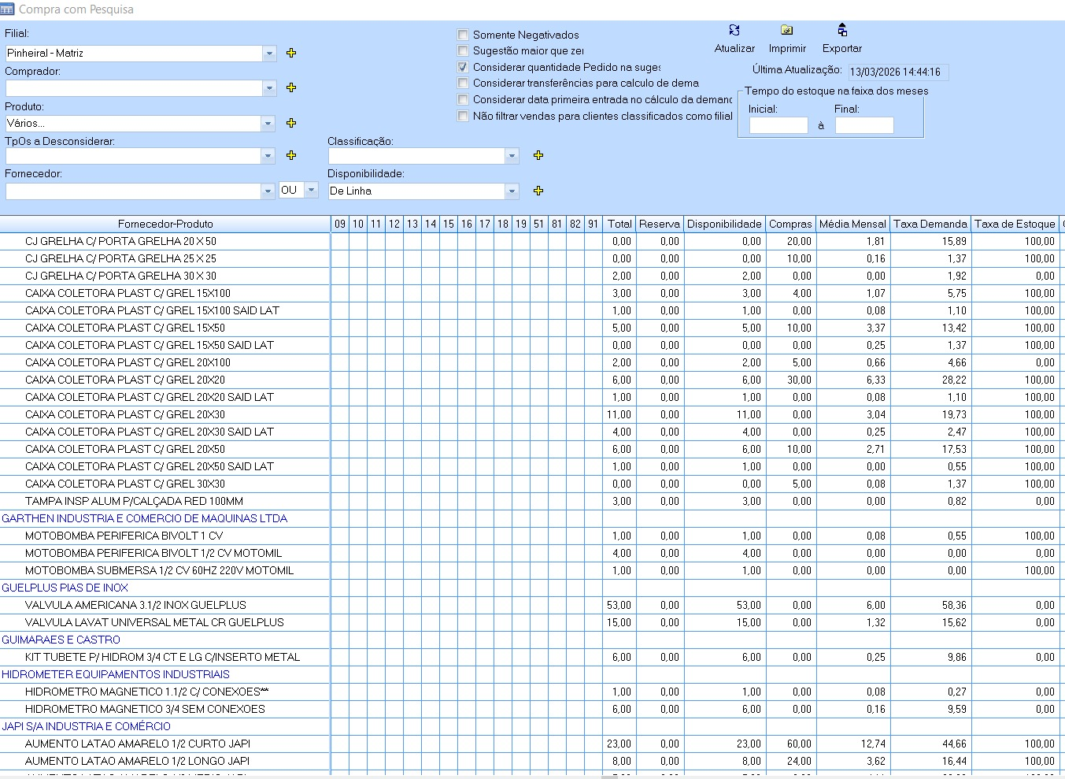Click the plus icon beside Filial

coord(291,53)
